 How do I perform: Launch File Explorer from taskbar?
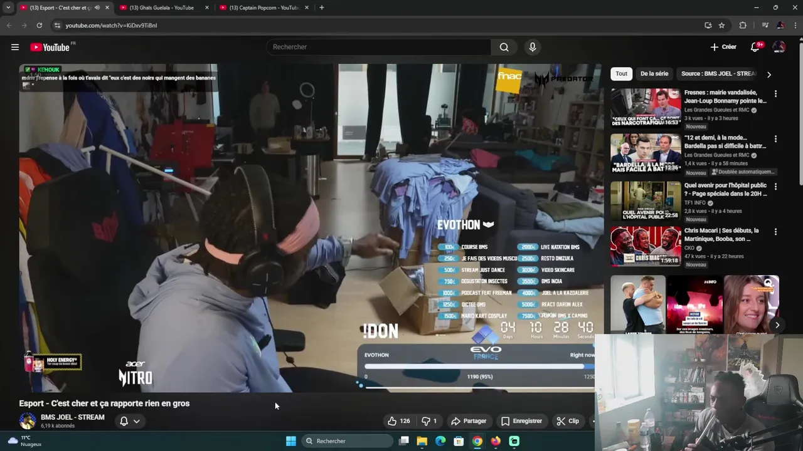coord(422,441)
